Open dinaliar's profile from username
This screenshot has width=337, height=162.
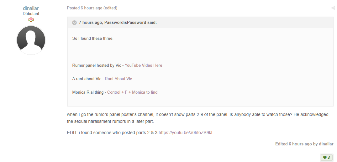coord(31,8)
